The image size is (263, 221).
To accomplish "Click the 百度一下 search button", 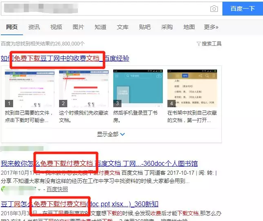I will pos(242,9).
